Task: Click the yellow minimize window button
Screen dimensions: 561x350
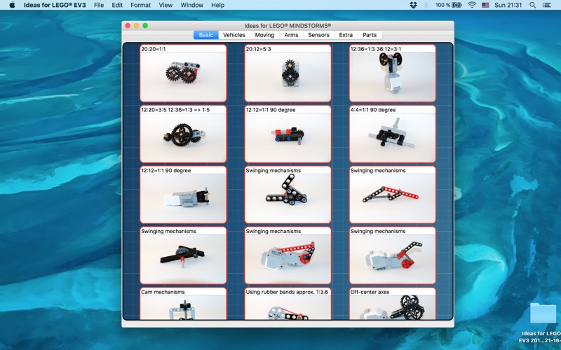Action: click(136, 26)
